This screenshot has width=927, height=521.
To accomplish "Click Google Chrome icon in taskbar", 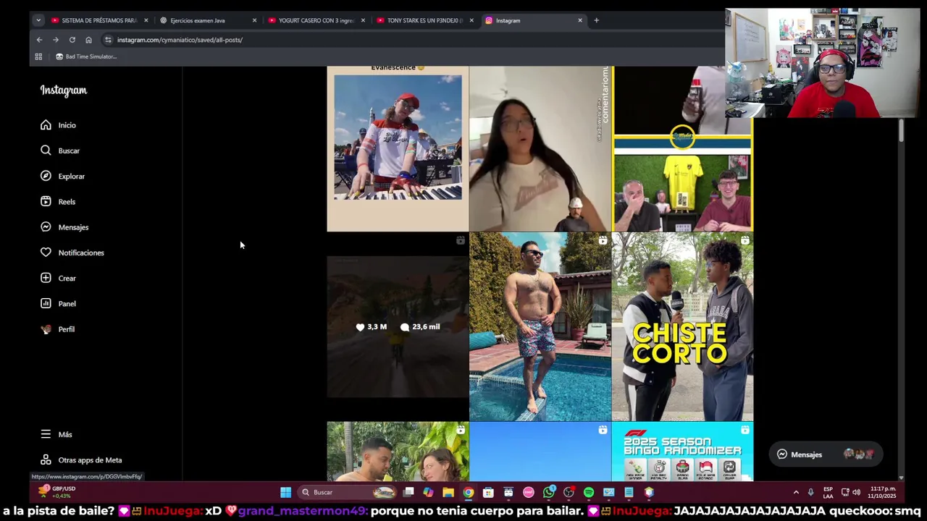I will click(469, 492).
